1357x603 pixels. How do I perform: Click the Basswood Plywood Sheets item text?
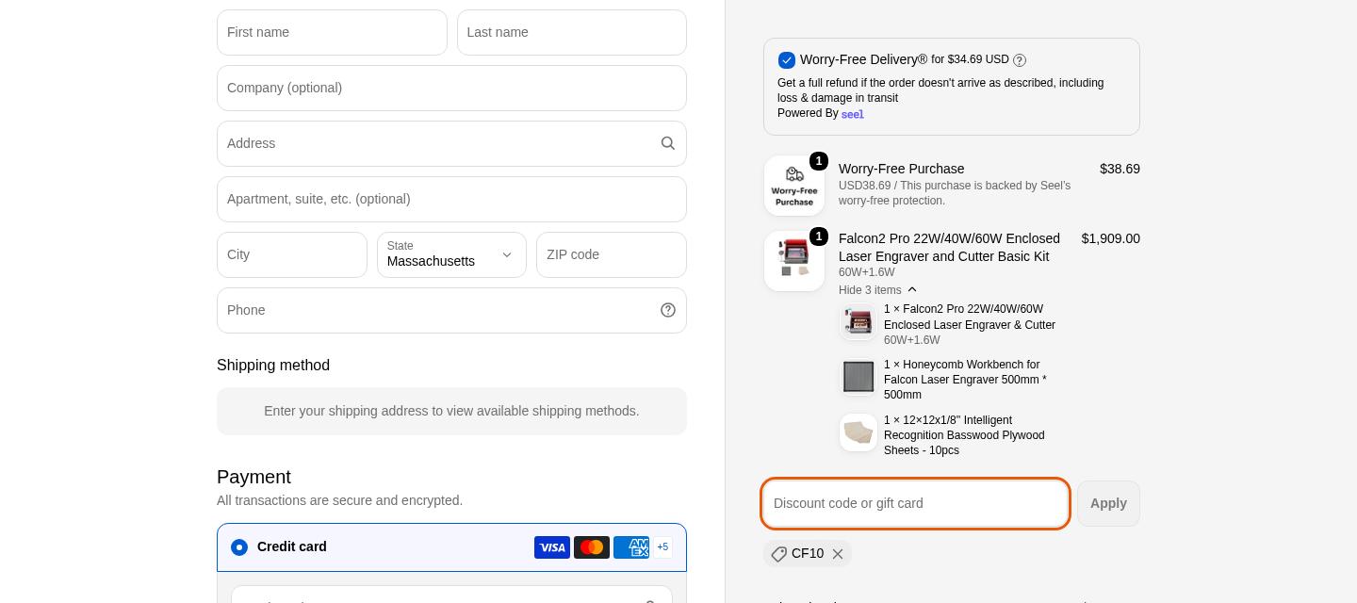(964, 435)
